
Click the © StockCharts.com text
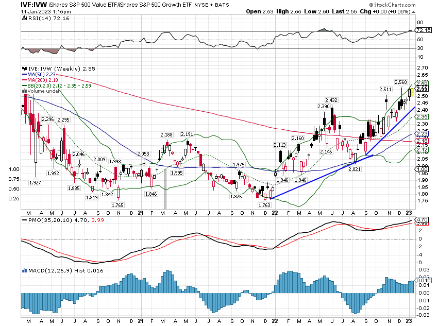pos(392,5)
